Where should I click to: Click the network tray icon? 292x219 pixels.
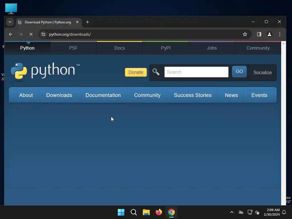(x=250, y=212)
